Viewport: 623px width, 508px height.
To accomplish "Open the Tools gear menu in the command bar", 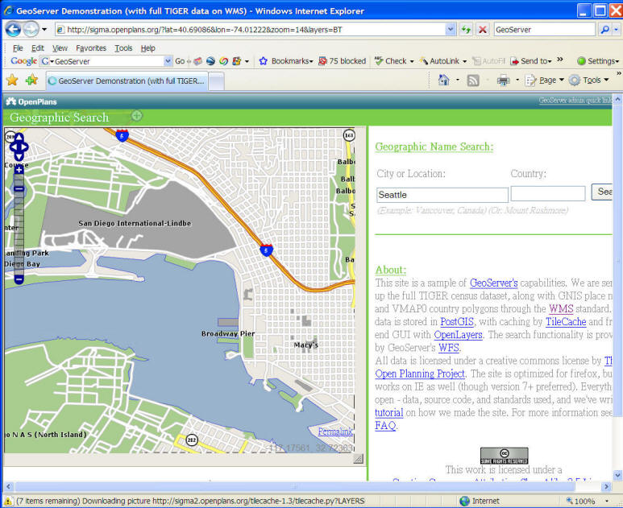I will click(x=588, y=81).
